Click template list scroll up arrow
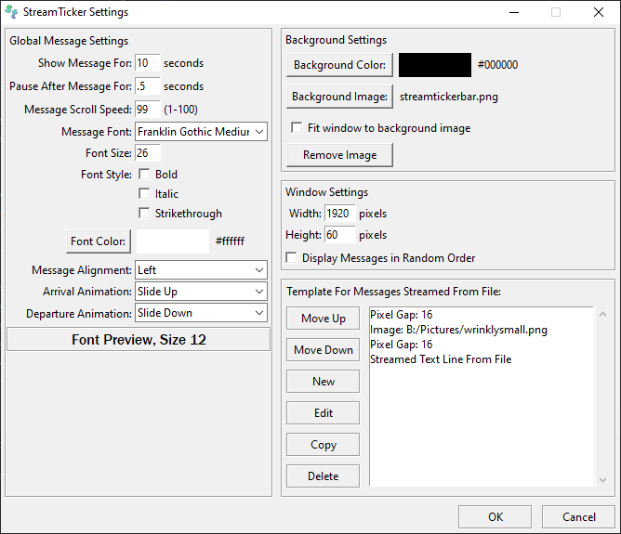Viewport: 621px width, 534px height. [602, 315]
